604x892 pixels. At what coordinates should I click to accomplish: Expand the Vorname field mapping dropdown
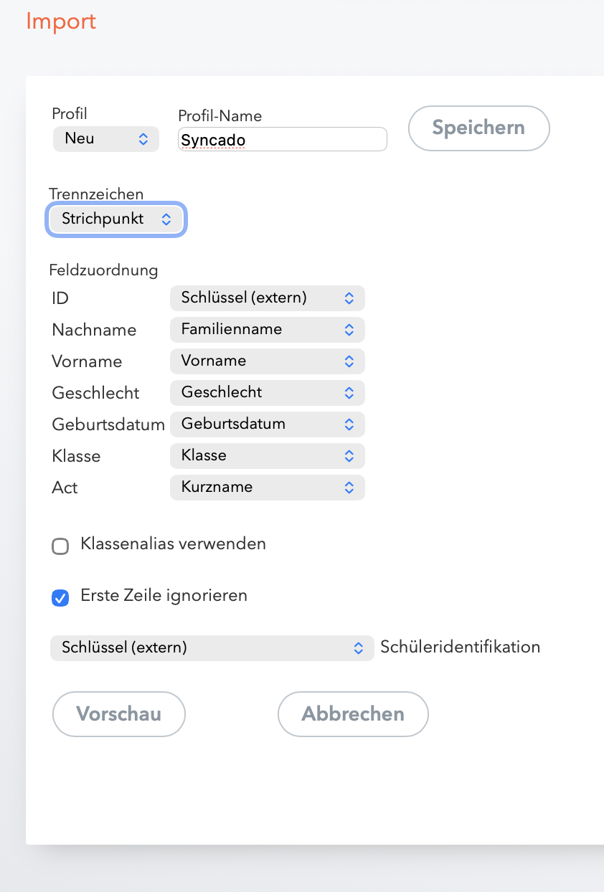point(267,361)
